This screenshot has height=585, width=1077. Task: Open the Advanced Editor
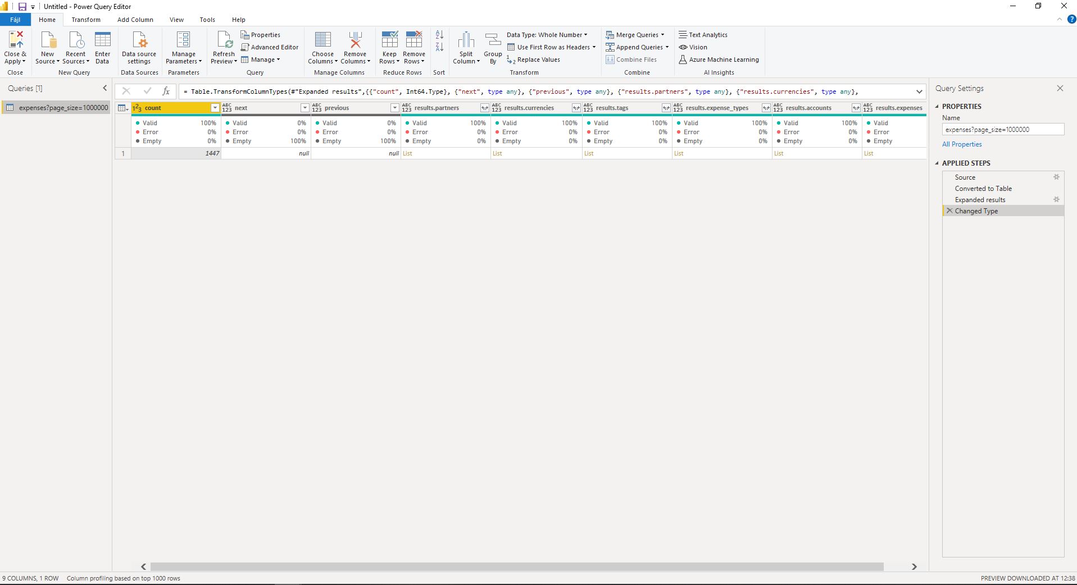(270, 47)
